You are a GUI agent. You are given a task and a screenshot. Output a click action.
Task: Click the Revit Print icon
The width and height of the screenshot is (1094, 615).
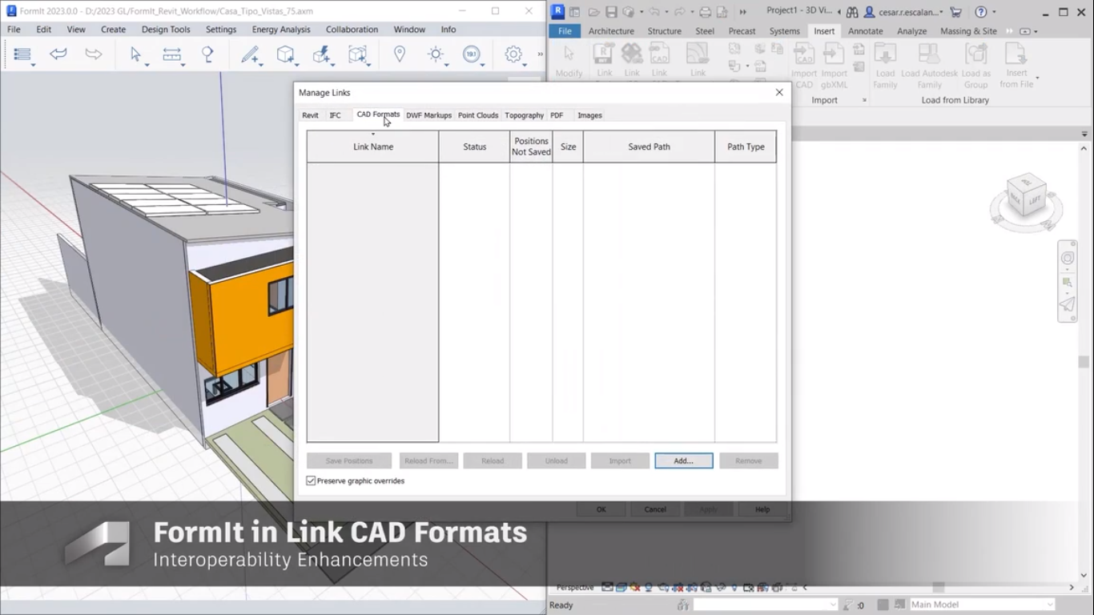pos(705,12)
